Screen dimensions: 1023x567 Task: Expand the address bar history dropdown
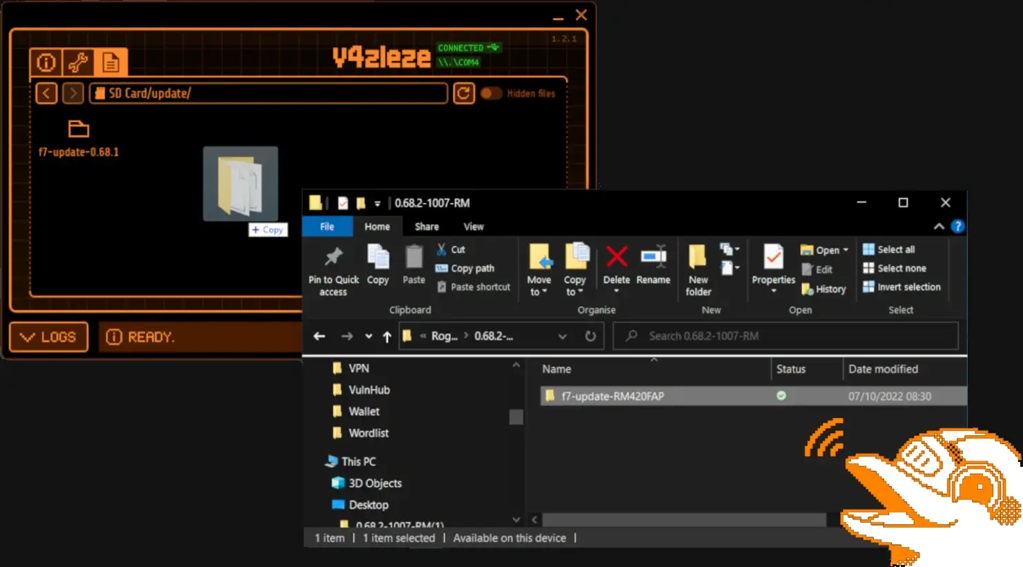click(563, 336)
